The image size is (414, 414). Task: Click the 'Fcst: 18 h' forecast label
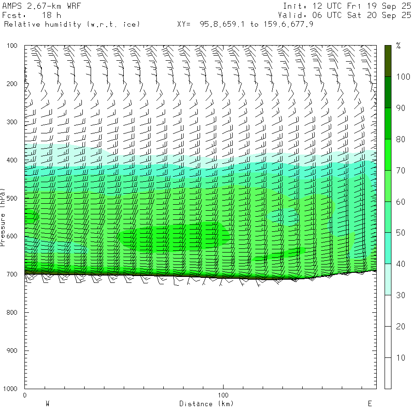32,15
